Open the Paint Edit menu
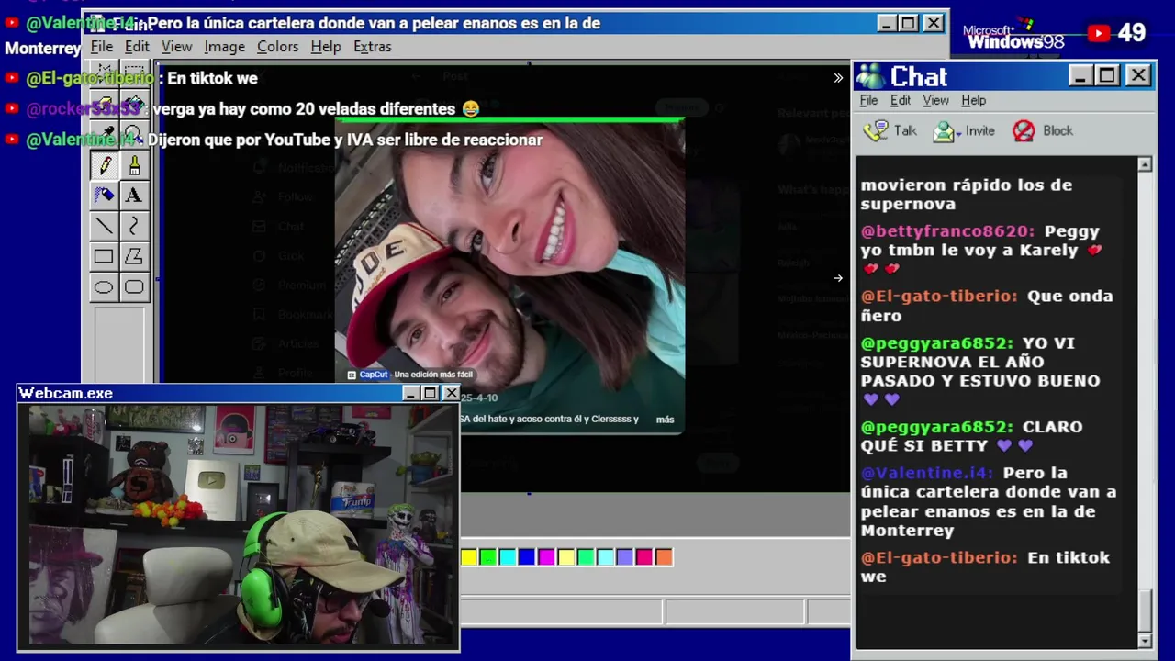The width and height of the screenshot is (1175, 661). click(137, 46)
